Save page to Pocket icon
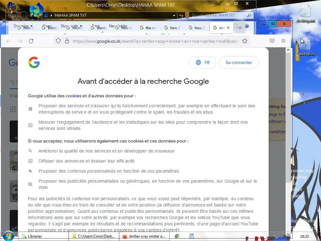 tap(272, 41)
